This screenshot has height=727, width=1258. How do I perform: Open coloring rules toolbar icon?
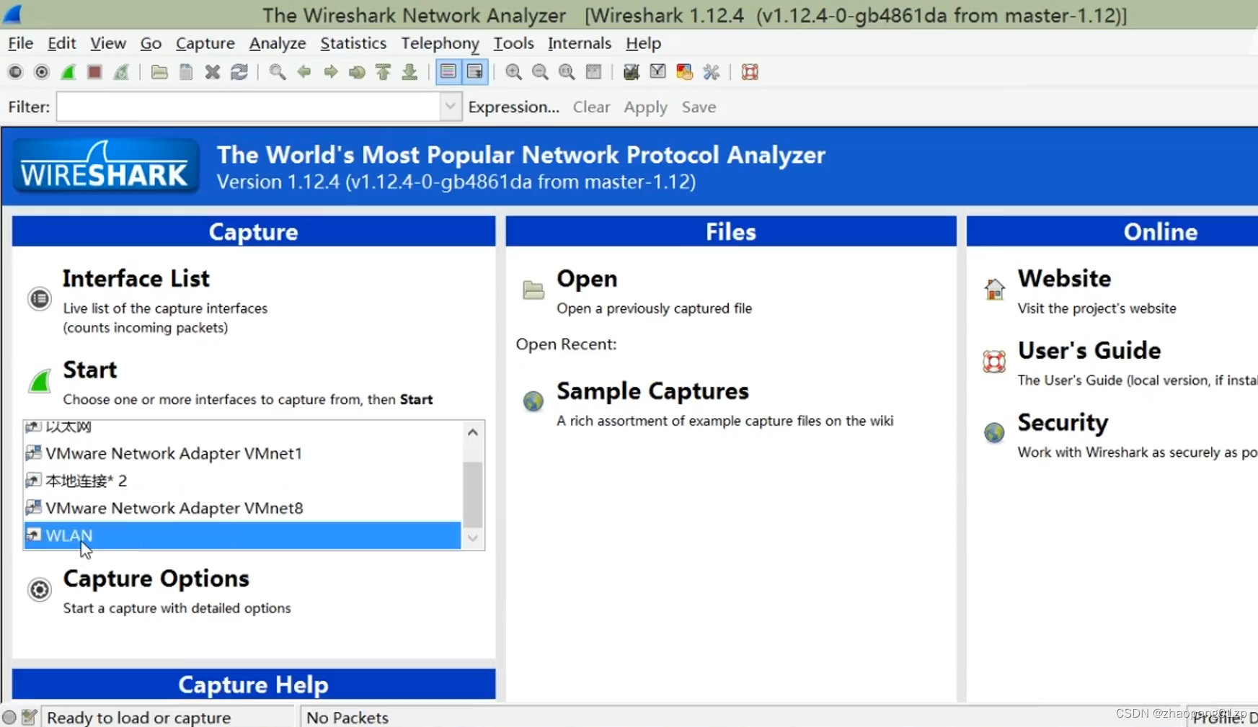(x=685, y=72)
